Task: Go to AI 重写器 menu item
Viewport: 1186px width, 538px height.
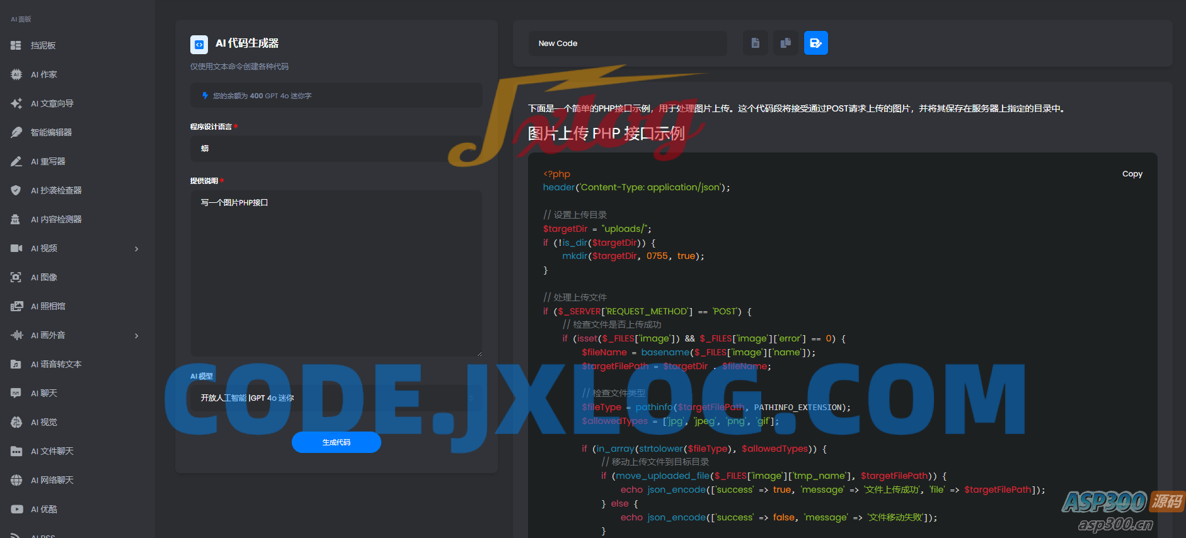Action: (x=48, y=161)
